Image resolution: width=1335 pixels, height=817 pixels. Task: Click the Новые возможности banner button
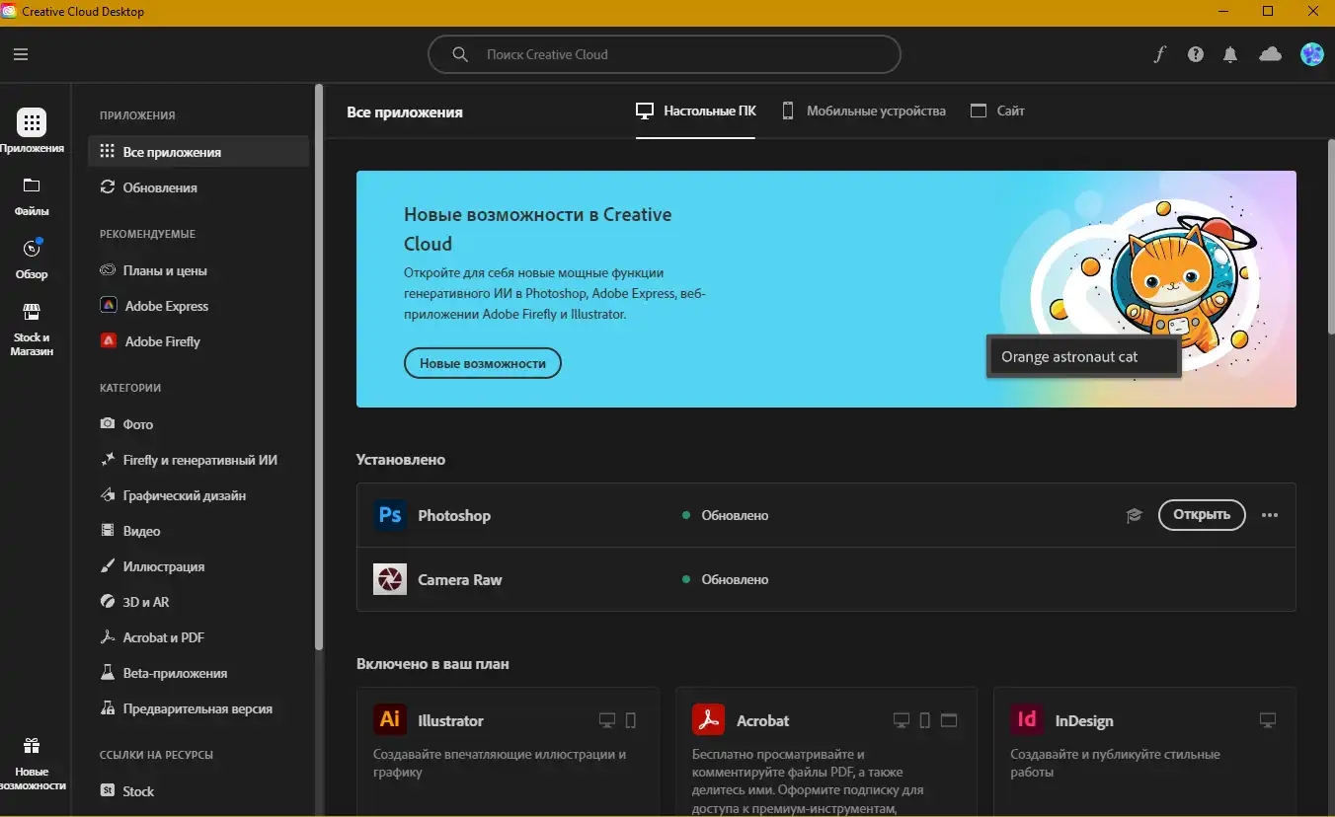click(x=483, y=363)
